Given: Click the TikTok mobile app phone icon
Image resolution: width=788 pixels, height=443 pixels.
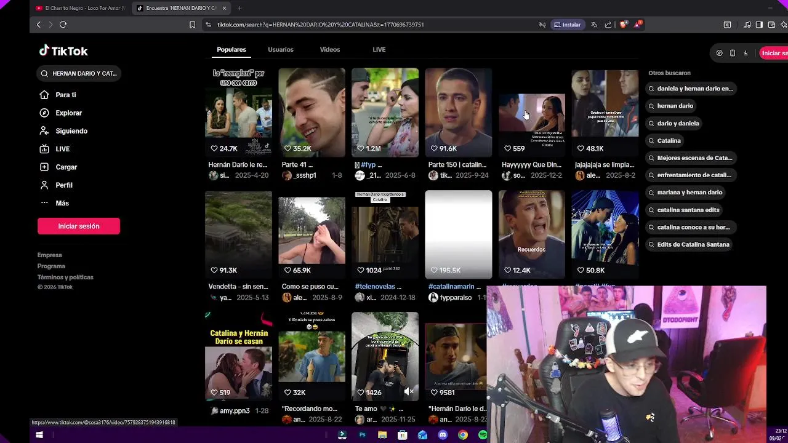Looking at the screenshot, I should point(732,53).
